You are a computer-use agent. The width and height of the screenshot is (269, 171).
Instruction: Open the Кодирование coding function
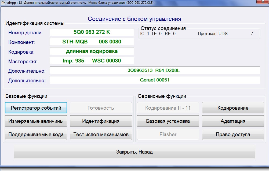tap(233, 108)
